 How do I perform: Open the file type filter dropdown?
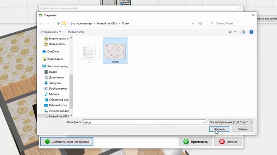pyautogui.click(x=231, y=122)
